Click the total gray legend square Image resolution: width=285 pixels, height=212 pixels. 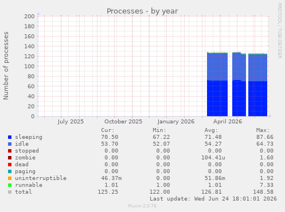coord(10,192)
